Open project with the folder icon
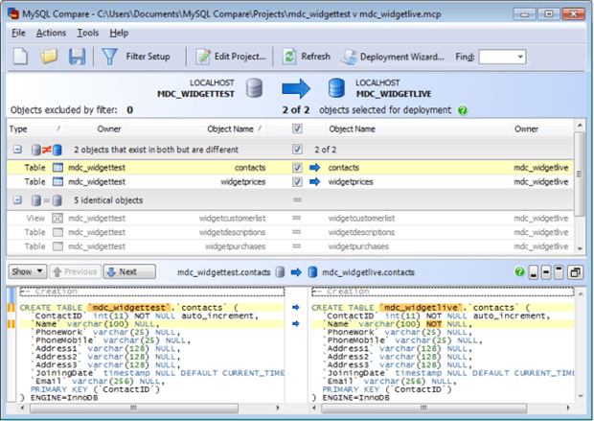The image size is (594, 421). coord(49,57)
